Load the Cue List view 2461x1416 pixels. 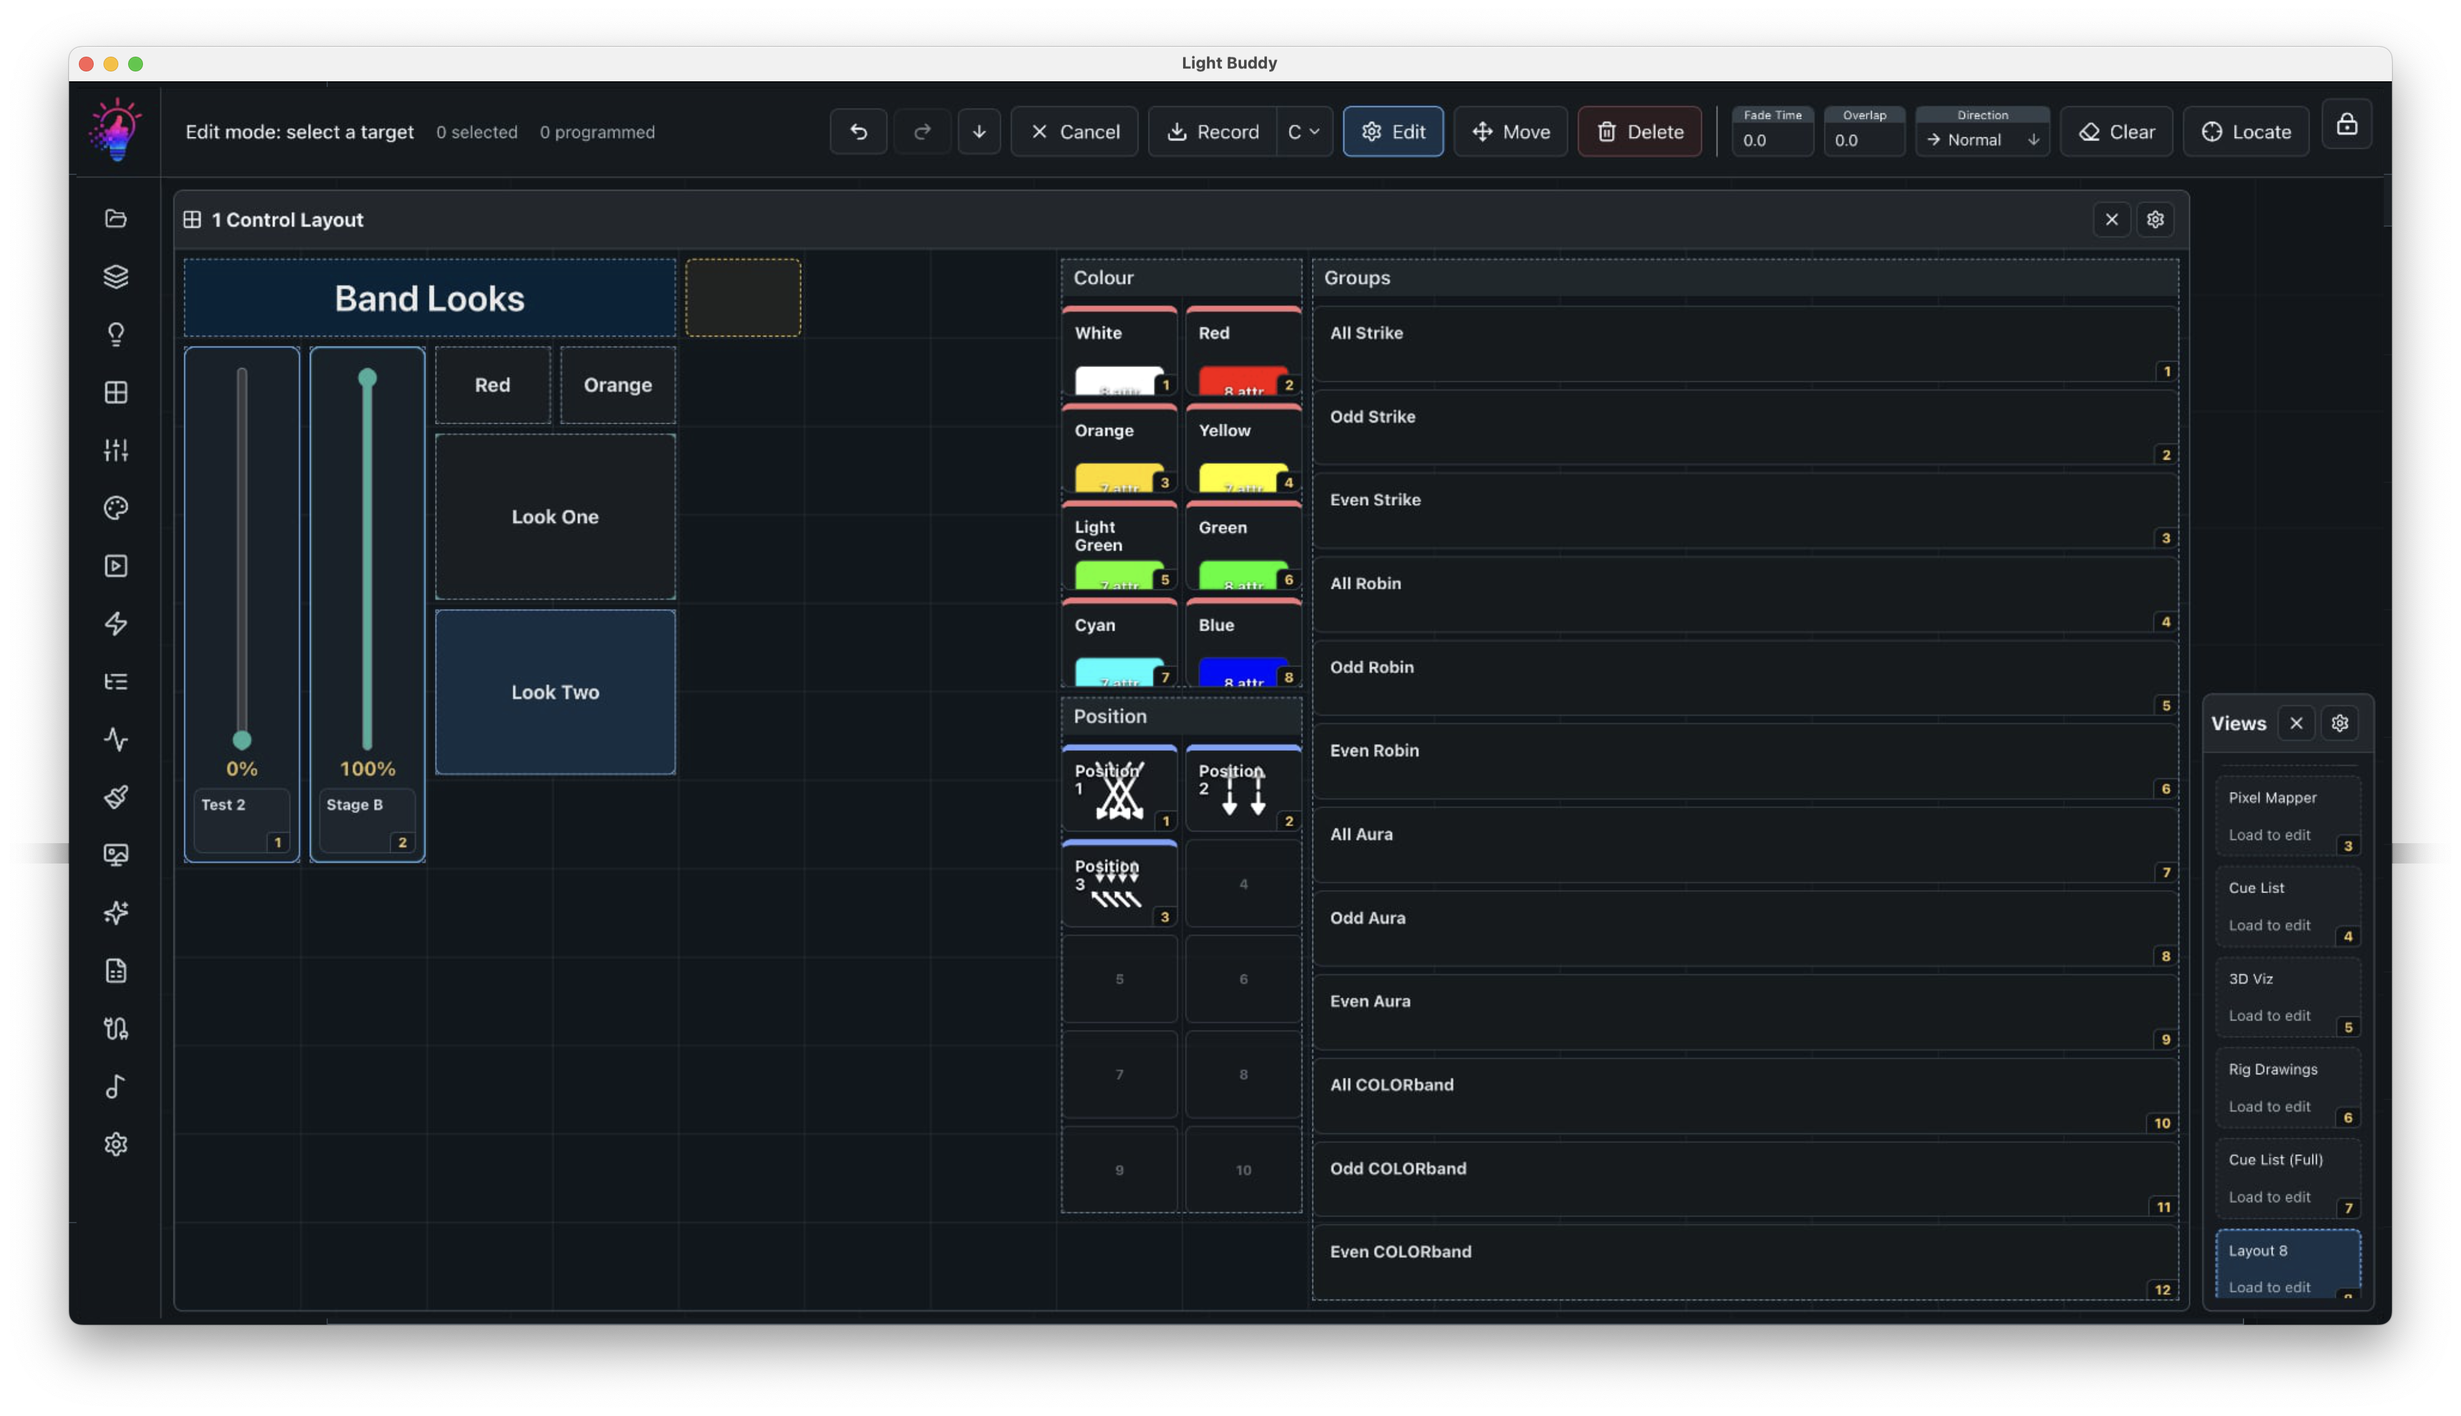(2288, 907)
